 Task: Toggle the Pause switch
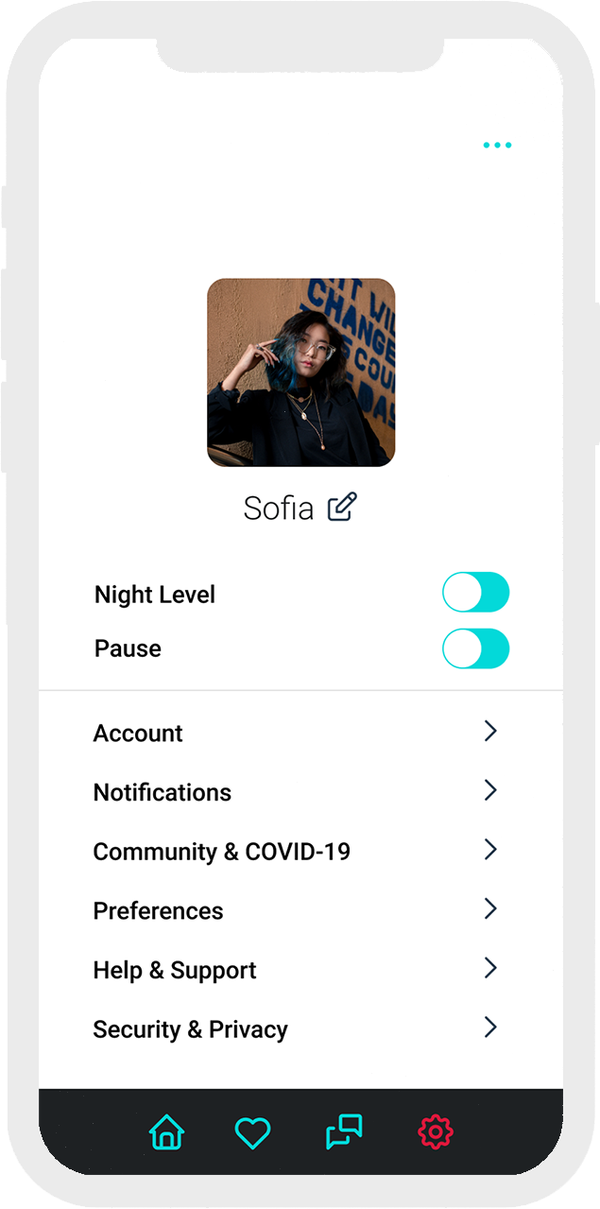(475, 649)
